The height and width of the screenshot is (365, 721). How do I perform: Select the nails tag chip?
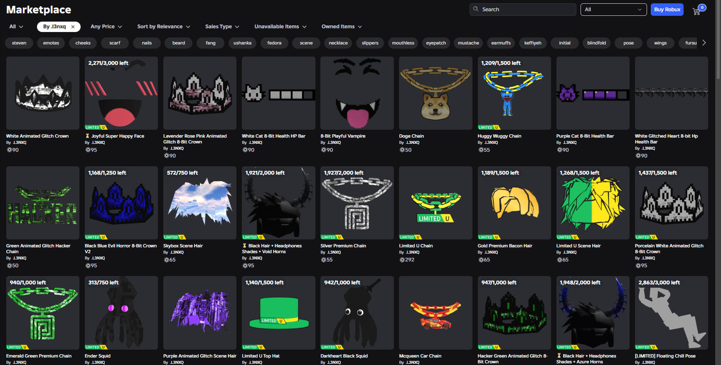(147, 43)
